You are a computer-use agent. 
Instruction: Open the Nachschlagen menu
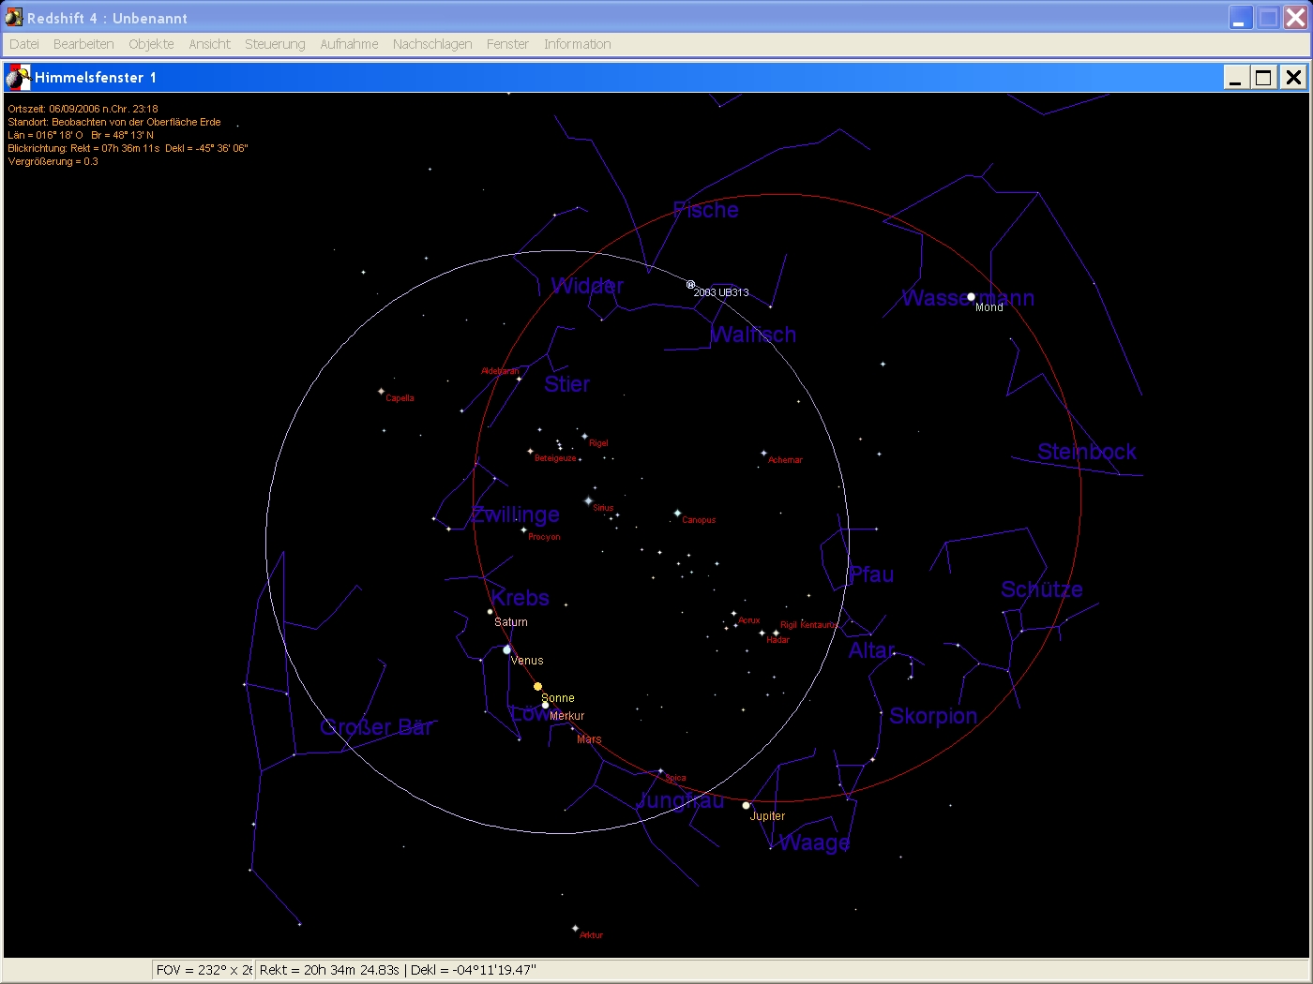tap(432, 44)
